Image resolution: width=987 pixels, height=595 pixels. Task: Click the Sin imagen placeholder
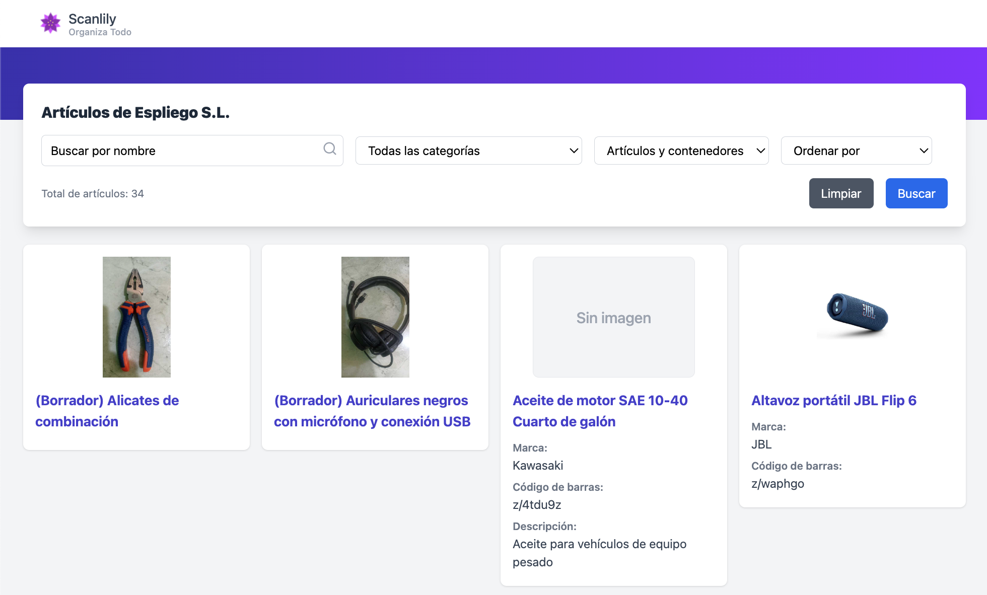click(614, 317)
